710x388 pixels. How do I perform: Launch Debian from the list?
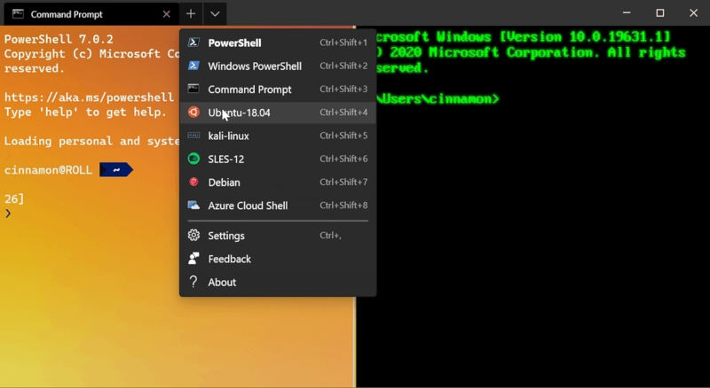coord(278,182)
